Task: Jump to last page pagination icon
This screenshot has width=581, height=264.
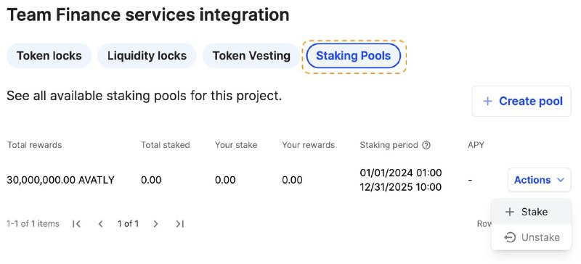Action: [179, 223]
